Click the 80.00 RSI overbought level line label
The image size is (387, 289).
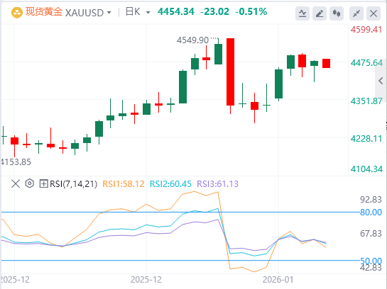pos(371,212)
